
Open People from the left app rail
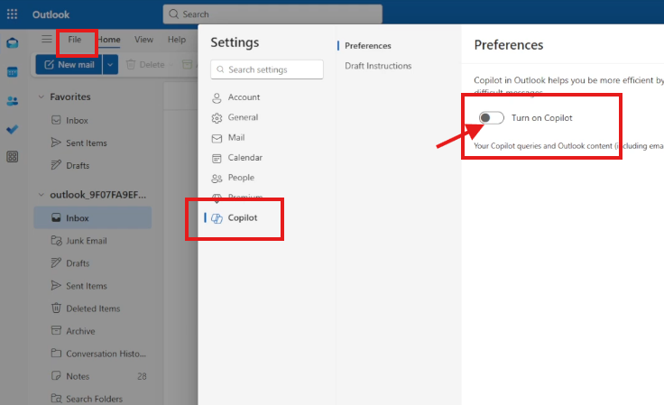point(13,101)
